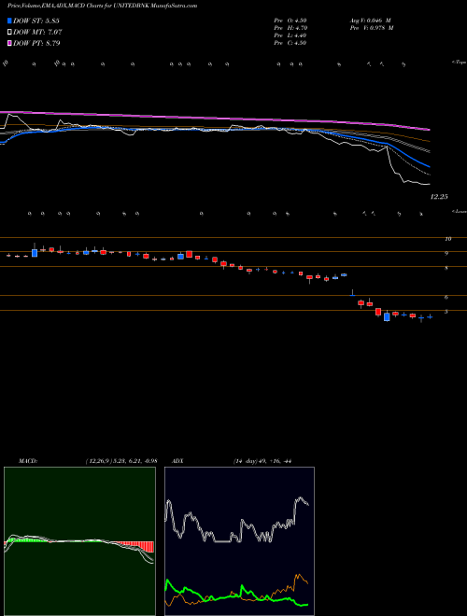Viewport: 467px width, 616px height.
Task: Click the MACD (12,26,9) parameter values
Action: click(x=121, y=461)
